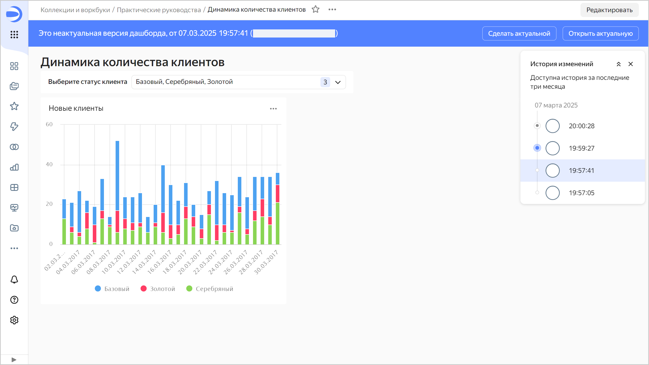Click the Сделать актуальной button
Screen dimensions: 649x365
[x=519, y=33]
